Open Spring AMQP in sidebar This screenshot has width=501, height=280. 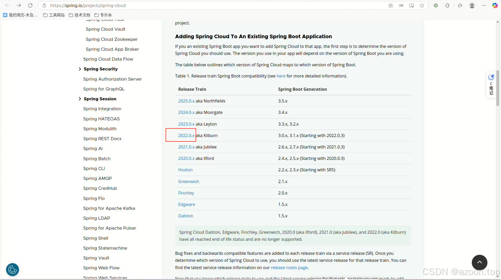(x=98, y=178)
